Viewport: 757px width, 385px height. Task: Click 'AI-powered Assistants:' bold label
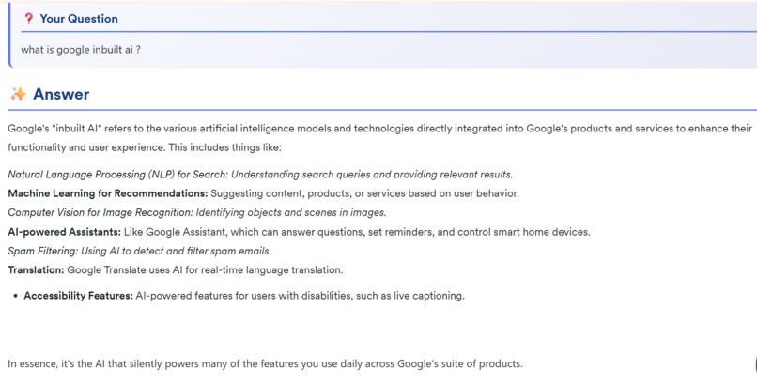tap(64, 232)
